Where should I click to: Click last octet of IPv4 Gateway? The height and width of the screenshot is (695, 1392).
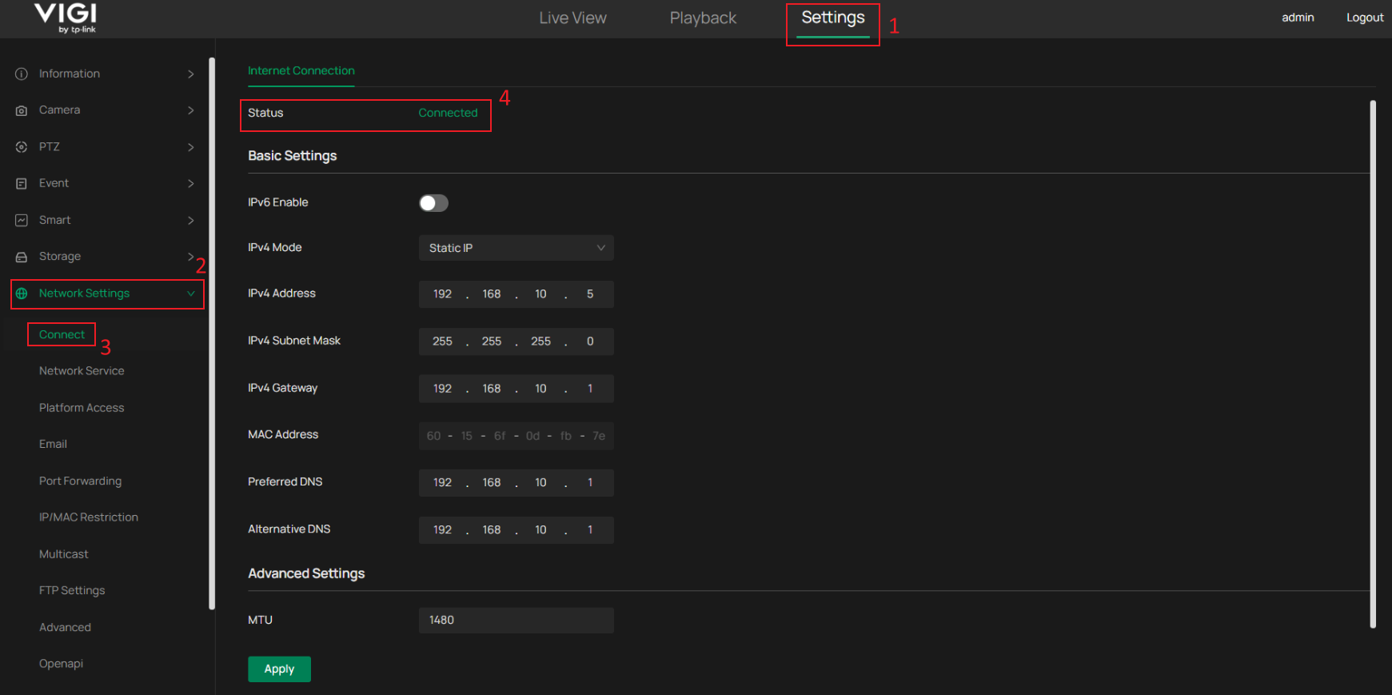click(590, 389)
